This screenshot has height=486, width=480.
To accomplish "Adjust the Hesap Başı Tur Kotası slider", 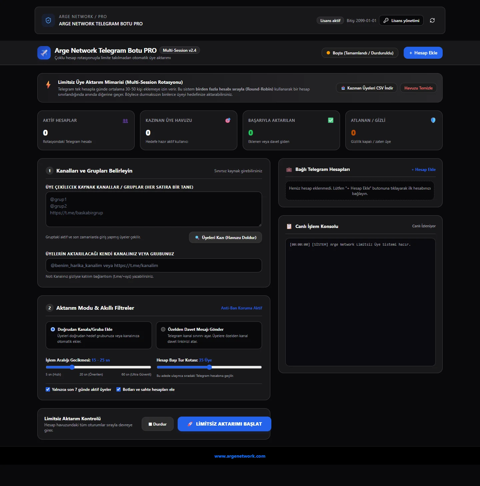I will (x=209, y=367).
